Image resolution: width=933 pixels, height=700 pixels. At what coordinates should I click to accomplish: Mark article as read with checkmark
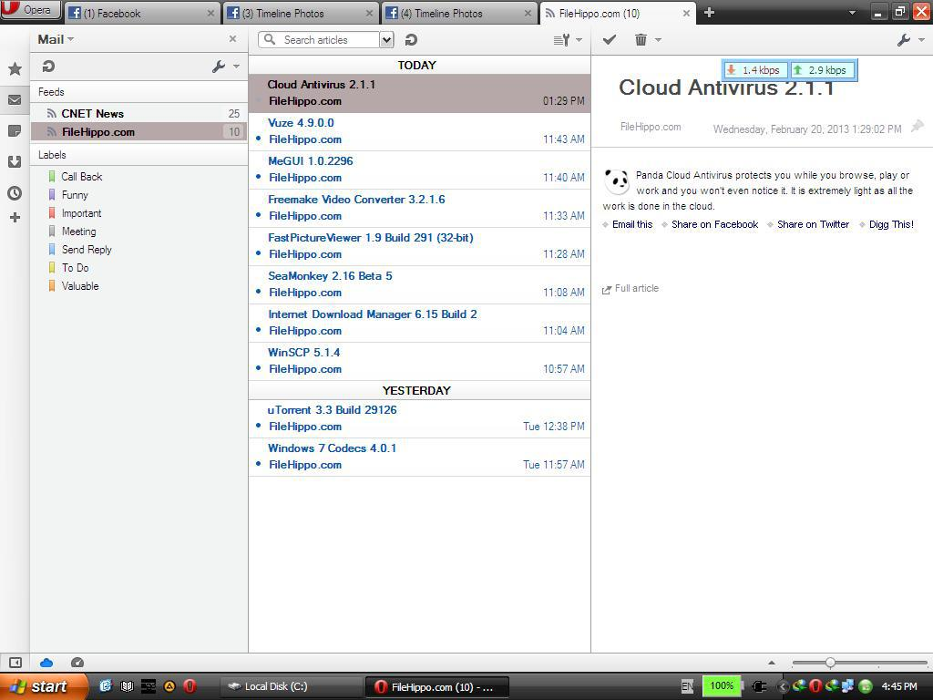(x=610, y=39)
